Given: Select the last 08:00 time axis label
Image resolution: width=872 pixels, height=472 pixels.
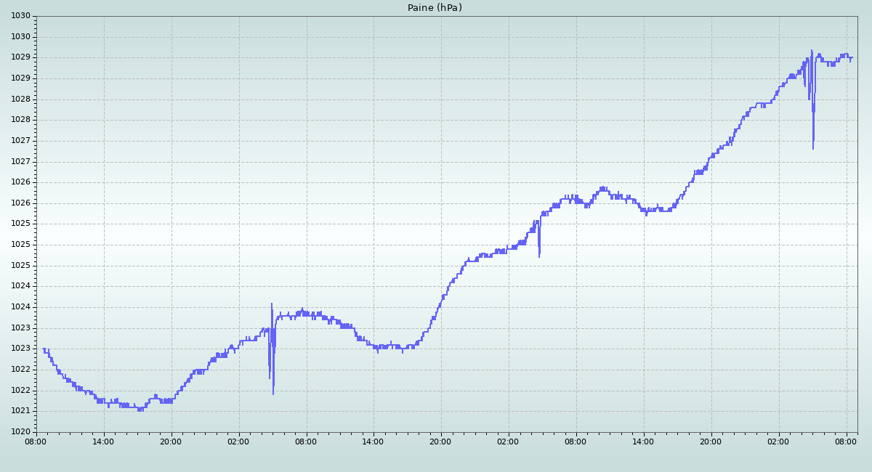Looking at the screenshot, I should [x=846, y=441].
